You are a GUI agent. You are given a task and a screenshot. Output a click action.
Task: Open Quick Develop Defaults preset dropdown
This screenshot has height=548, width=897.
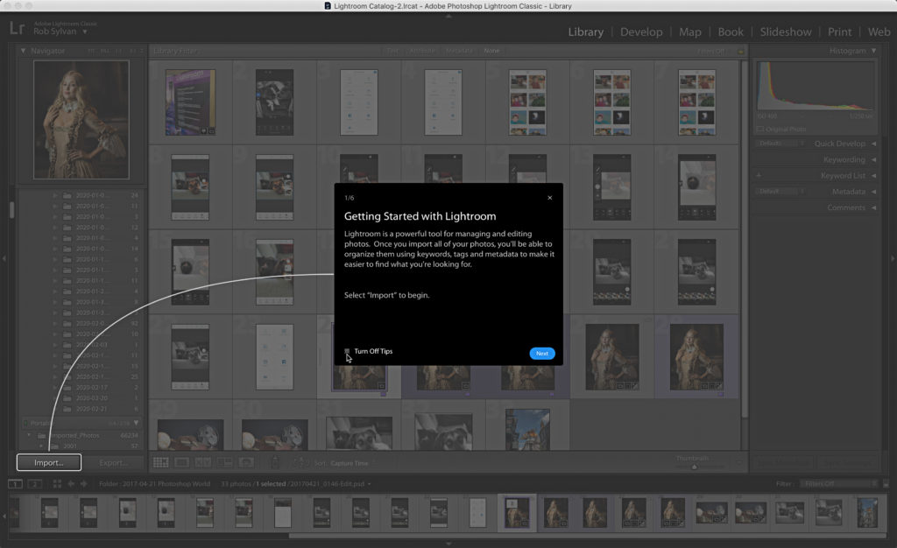pos(779,144)
